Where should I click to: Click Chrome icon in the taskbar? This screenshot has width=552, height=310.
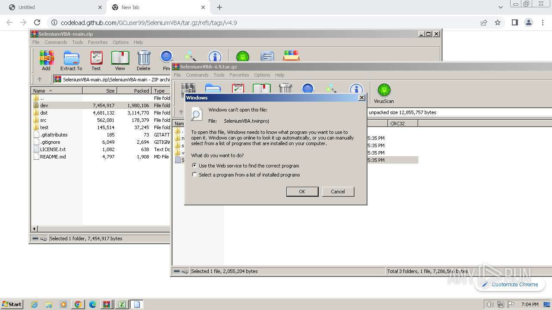[x=78, y=304]
